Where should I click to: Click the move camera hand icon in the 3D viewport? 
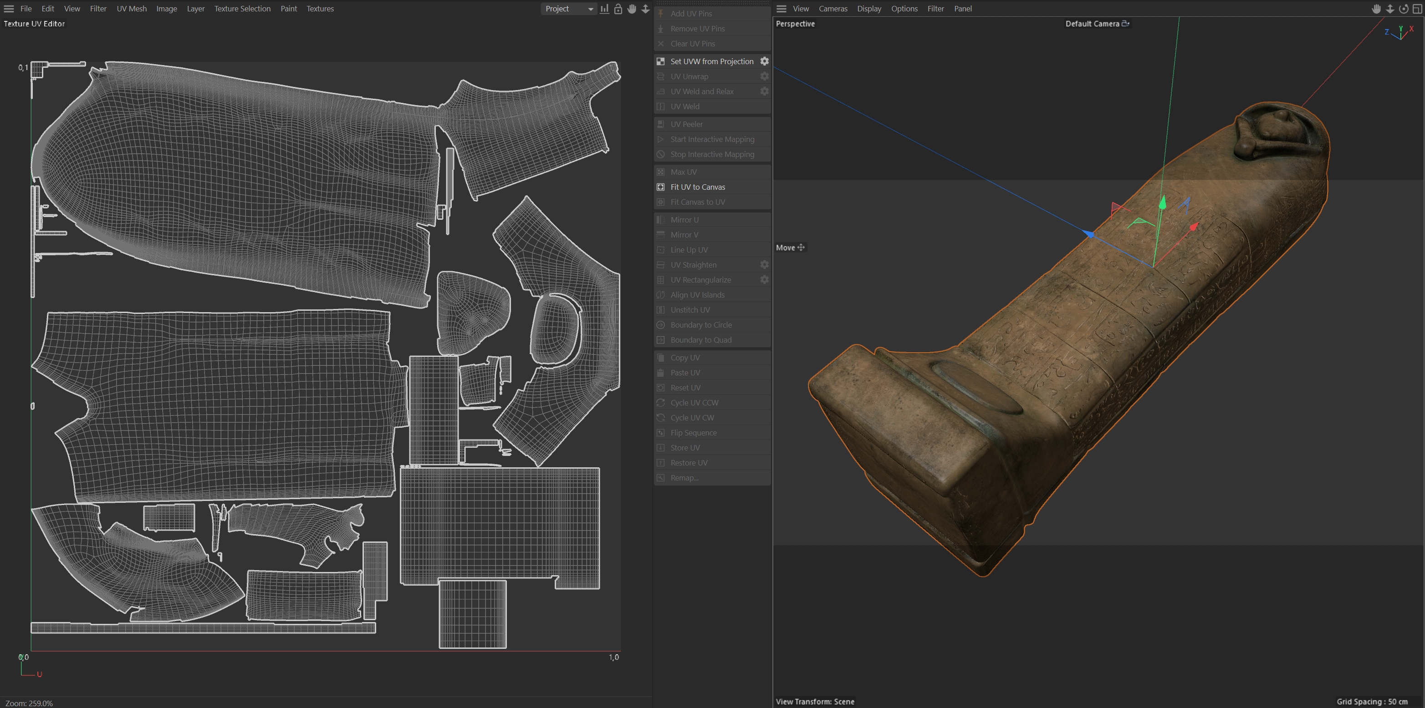click(x=1376, y=9)
